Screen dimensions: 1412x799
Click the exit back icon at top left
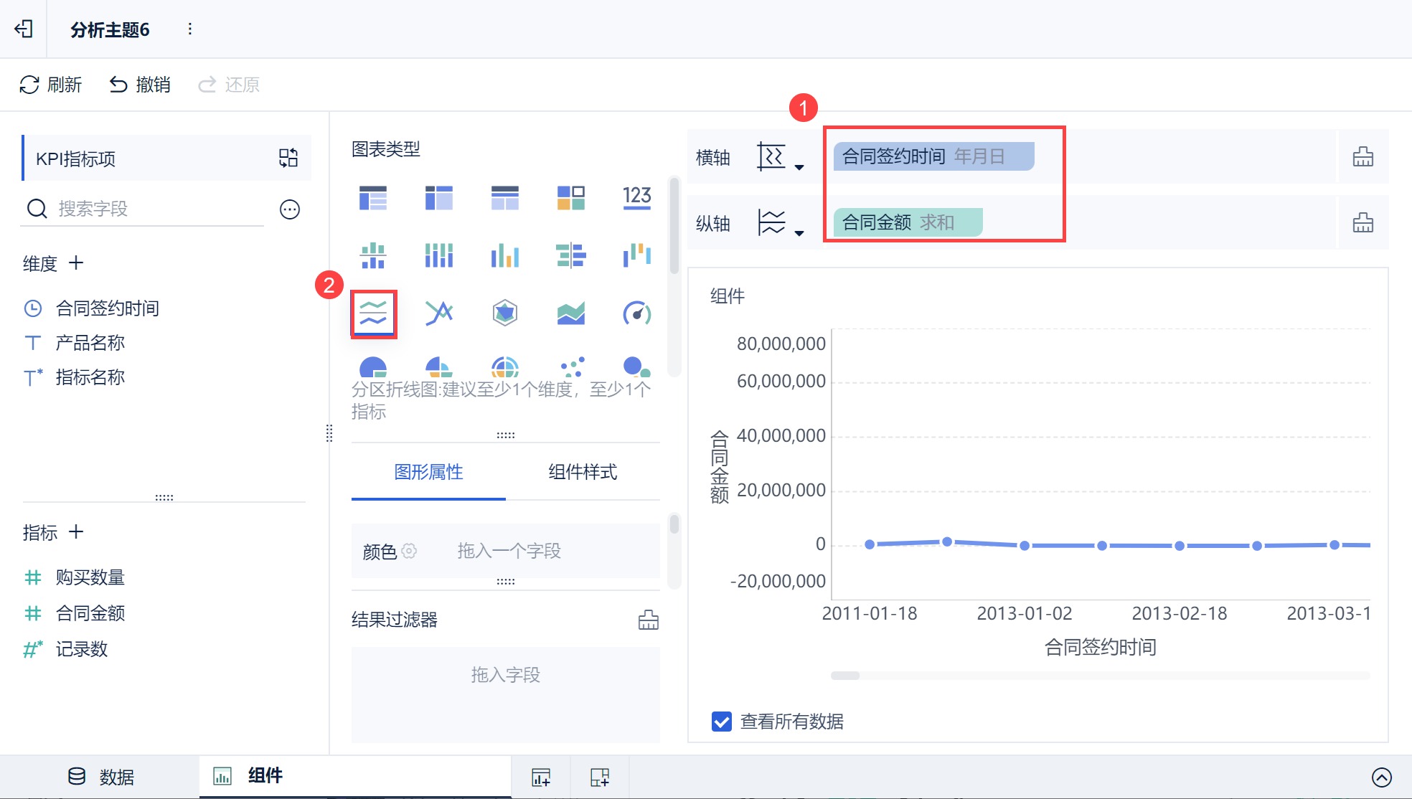tap(24, 29)
